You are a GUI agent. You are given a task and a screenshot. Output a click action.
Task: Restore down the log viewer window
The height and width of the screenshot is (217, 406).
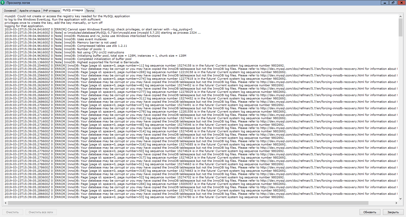click(393, 3)
